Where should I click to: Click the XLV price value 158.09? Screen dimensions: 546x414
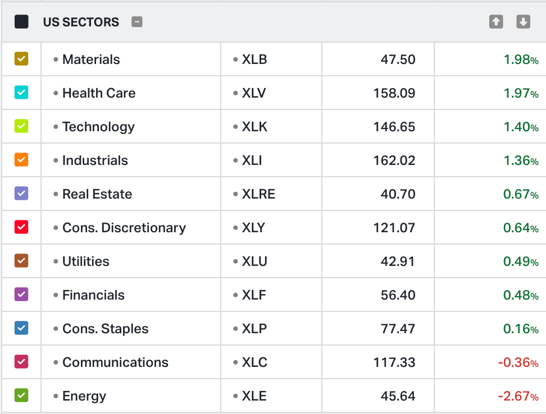(x=394, y=93)
